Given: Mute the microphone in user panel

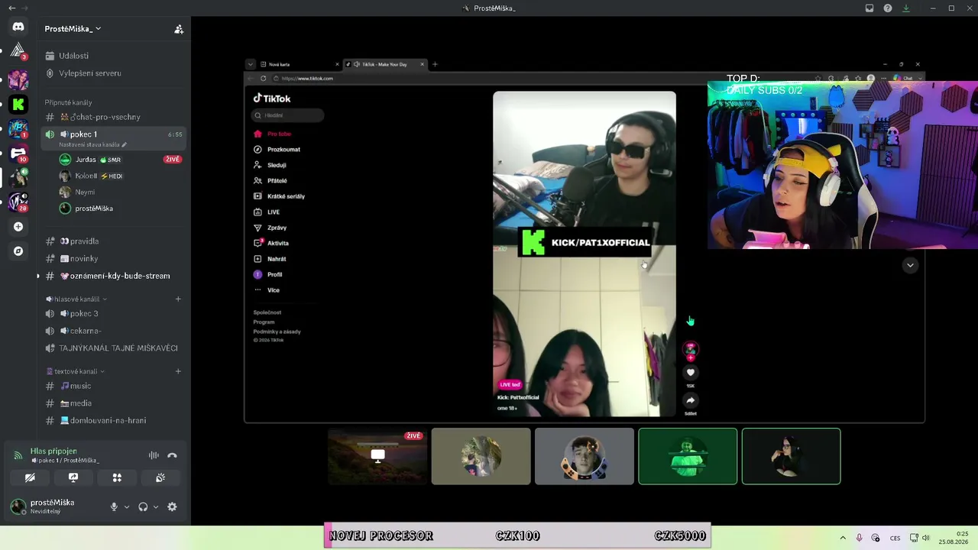Looking at the screenshot, I should click(114, 506).
